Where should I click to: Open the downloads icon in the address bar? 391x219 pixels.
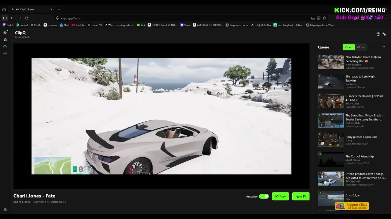click(x=319, y=18)
